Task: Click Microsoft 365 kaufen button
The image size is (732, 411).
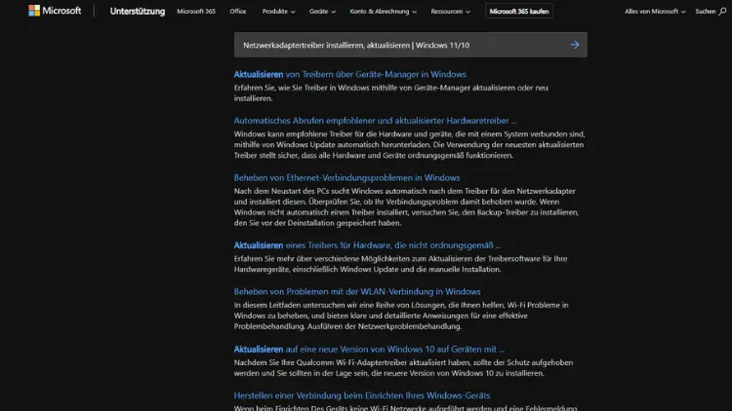Action: tap(519, 11)
